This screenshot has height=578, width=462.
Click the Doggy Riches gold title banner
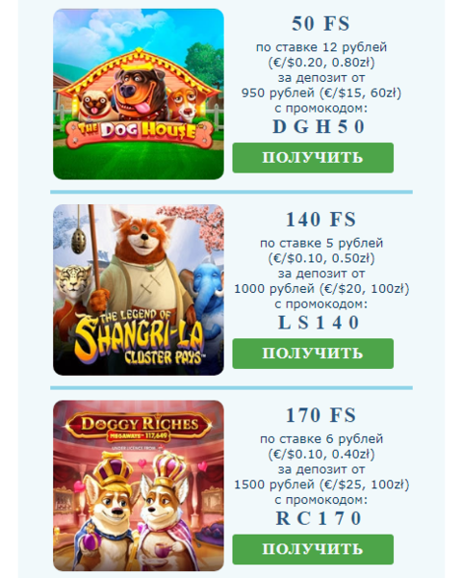coord(140,427)
